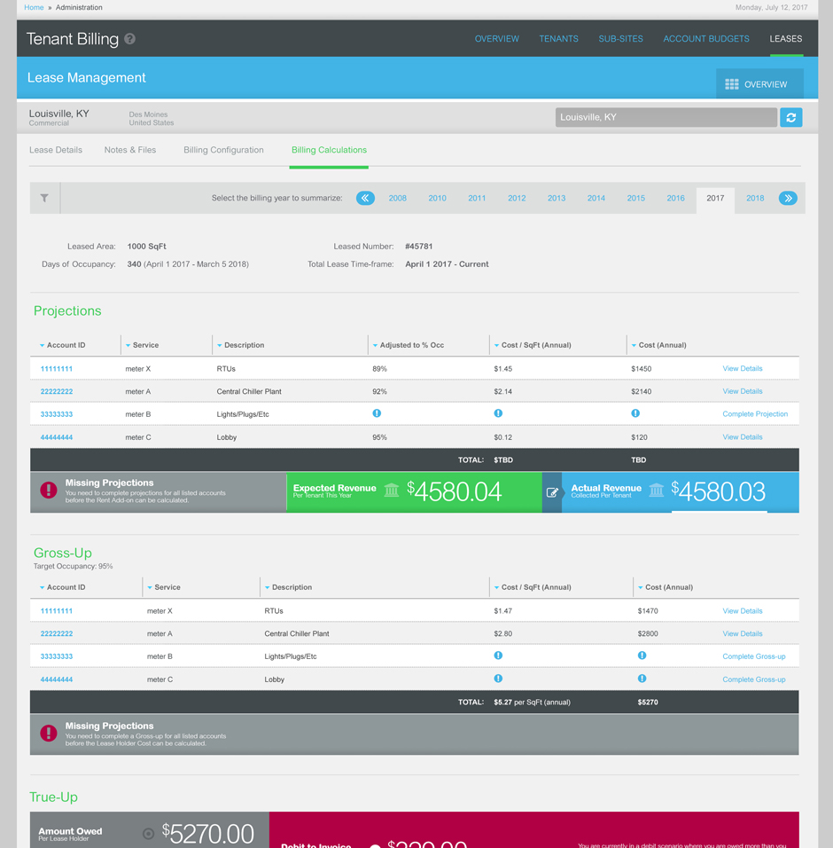Sort Projections by Cost / SqFt (Annual)
Screen dimensions: 833x848
point(533,345)
